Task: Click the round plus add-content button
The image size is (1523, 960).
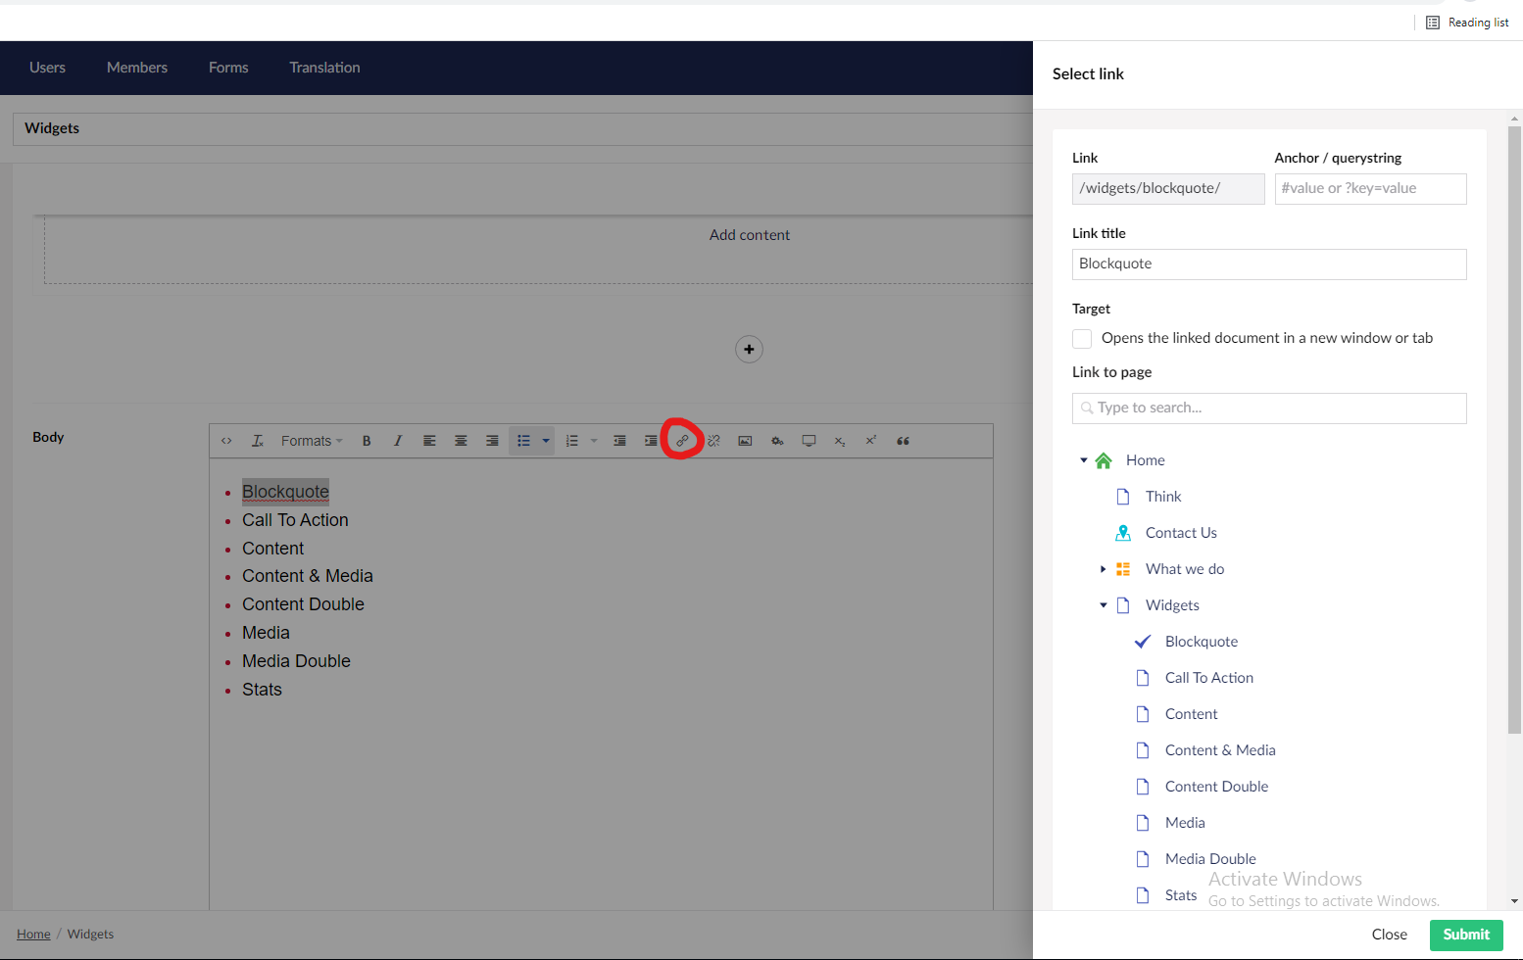Action: point(749,350)
